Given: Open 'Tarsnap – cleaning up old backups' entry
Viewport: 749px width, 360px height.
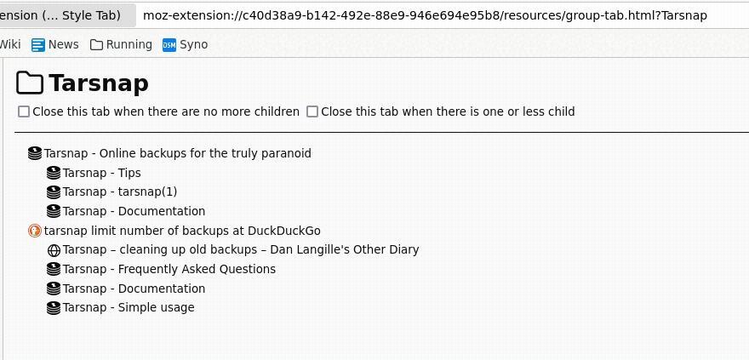Looking at the screenshot, I should click(x=240, y=249).
